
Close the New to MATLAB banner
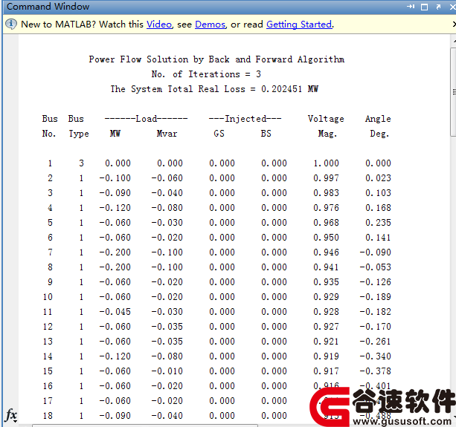(x=455, y=24)
